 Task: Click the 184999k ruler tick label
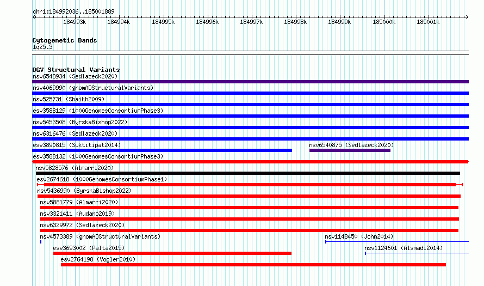(x=339, y=22)
